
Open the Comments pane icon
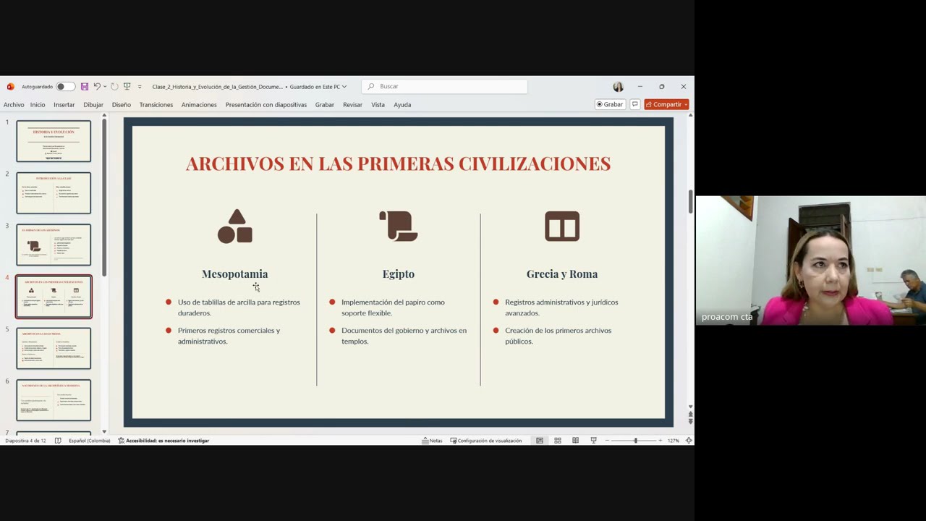(634, 104)
